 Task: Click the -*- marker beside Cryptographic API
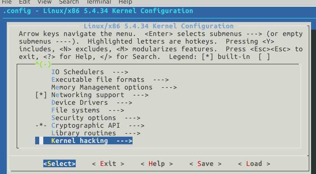pyautogui.click(x=41, y=125)
